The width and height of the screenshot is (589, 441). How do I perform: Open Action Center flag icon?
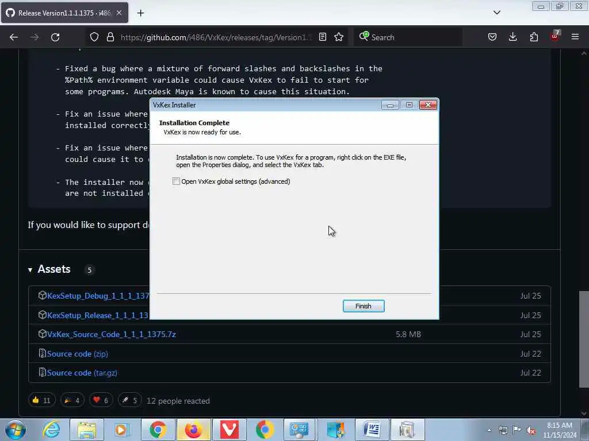pyautogui.click(x=517, y=430)
